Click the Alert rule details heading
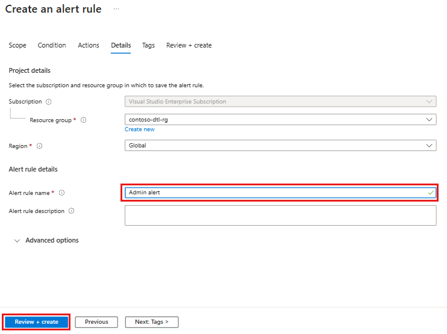The height and width of the screenshot is (334, 447). [x=33, y=170]
